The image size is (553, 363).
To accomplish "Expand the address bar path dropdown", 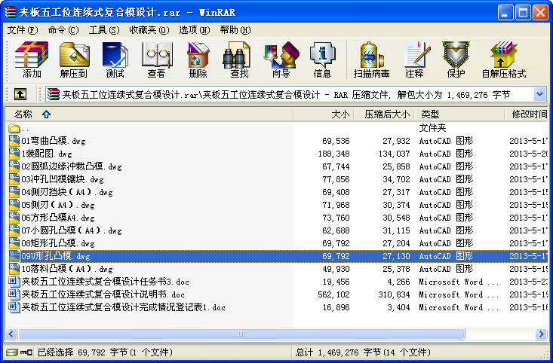I will click(540, 94).
